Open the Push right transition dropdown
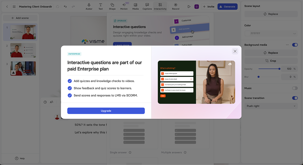The height and width of the screenshot is (165, 303). [271, 106]
